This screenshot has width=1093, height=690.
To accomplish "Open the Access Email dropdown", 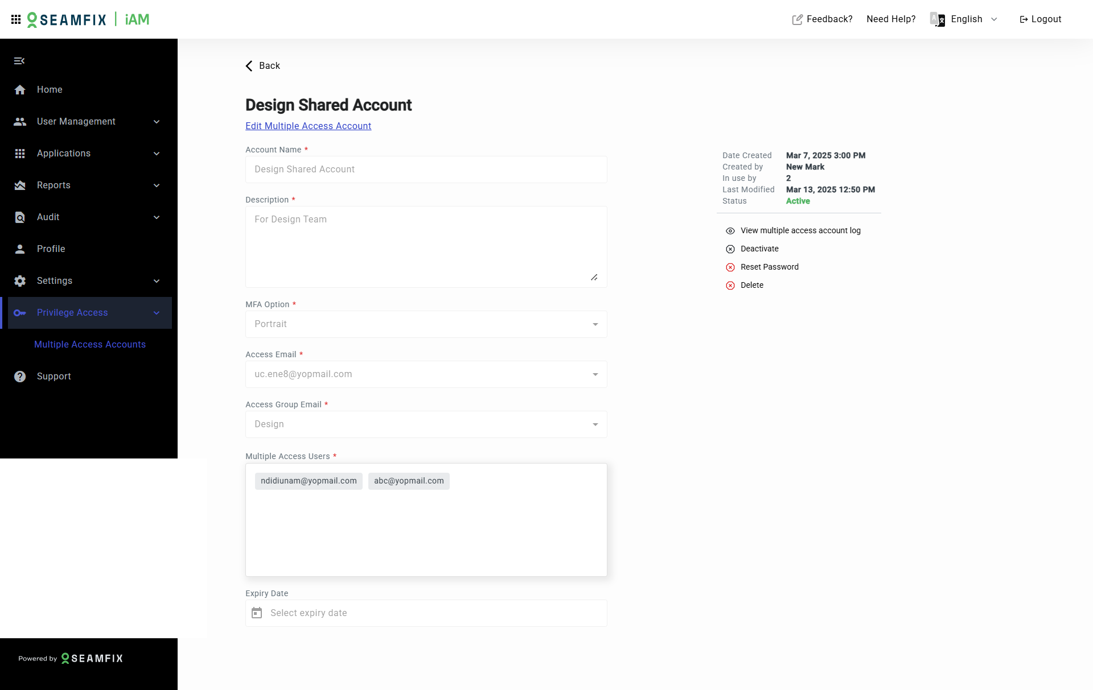I will click(595, 374).
